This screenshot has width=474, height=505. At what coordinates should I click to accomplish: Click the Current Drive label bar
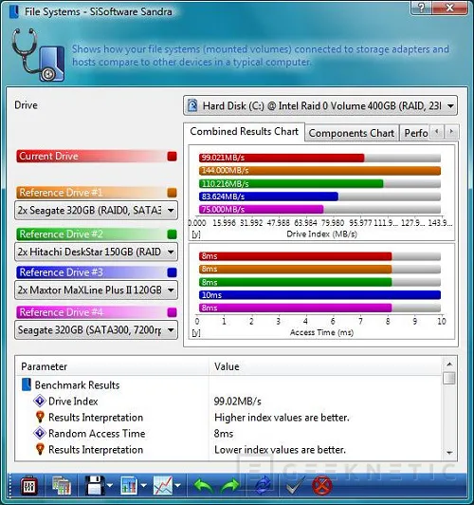click(x=97, y=157)
